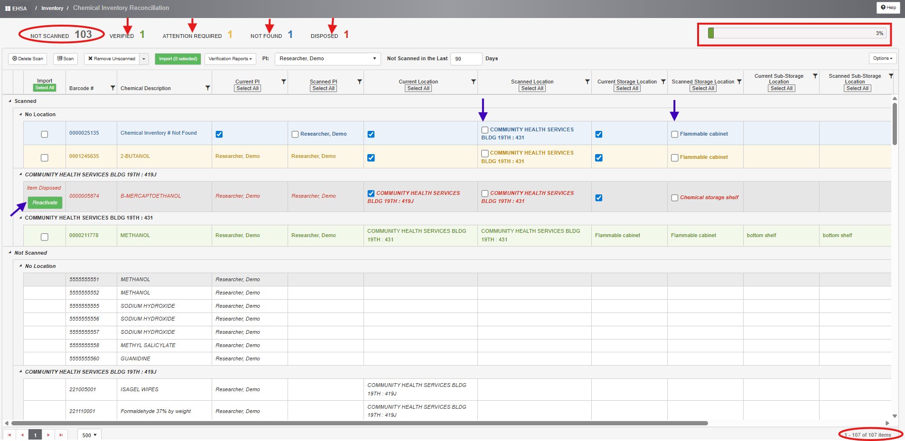Open filter for Chemical Description column
905x441 pixels.
[207, 88]
